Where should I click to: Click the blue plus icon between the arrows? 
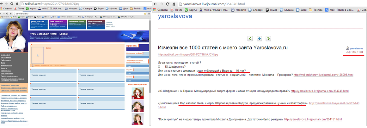(259, 39)
